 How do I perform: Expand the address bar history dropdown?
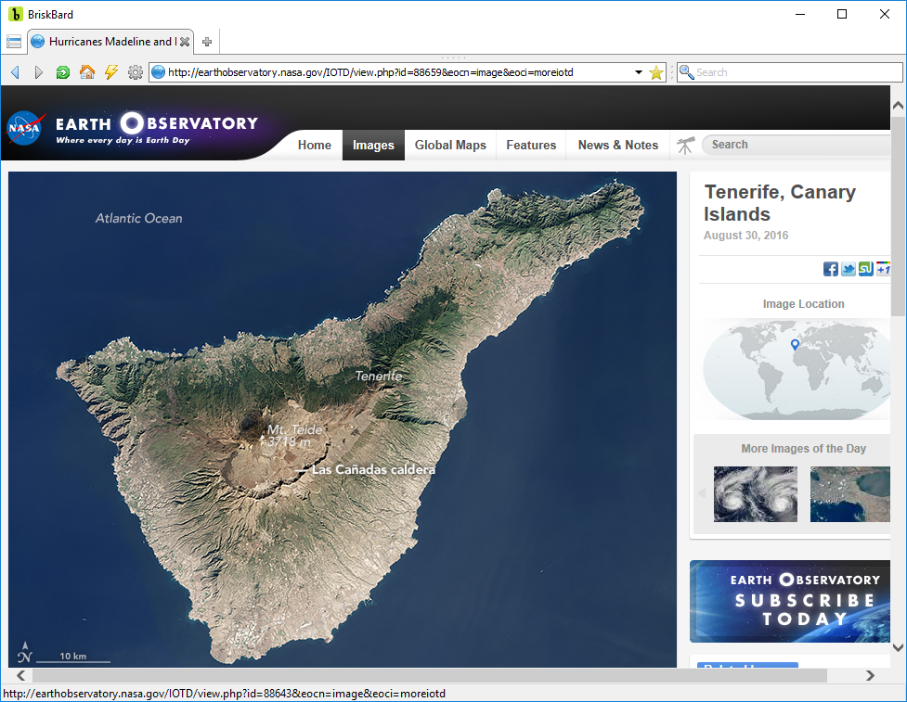coord(639,72)
